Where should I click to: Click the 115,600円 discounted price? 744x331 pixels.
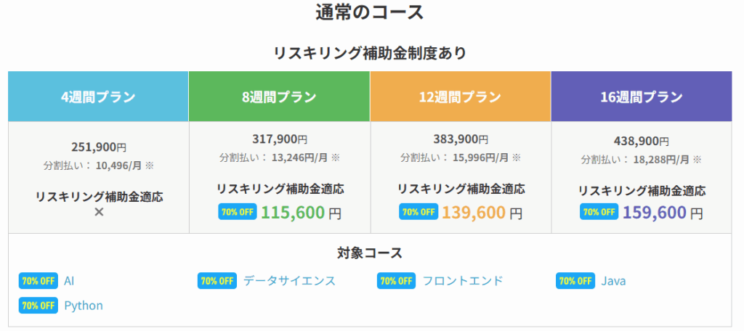click(301, 213)
